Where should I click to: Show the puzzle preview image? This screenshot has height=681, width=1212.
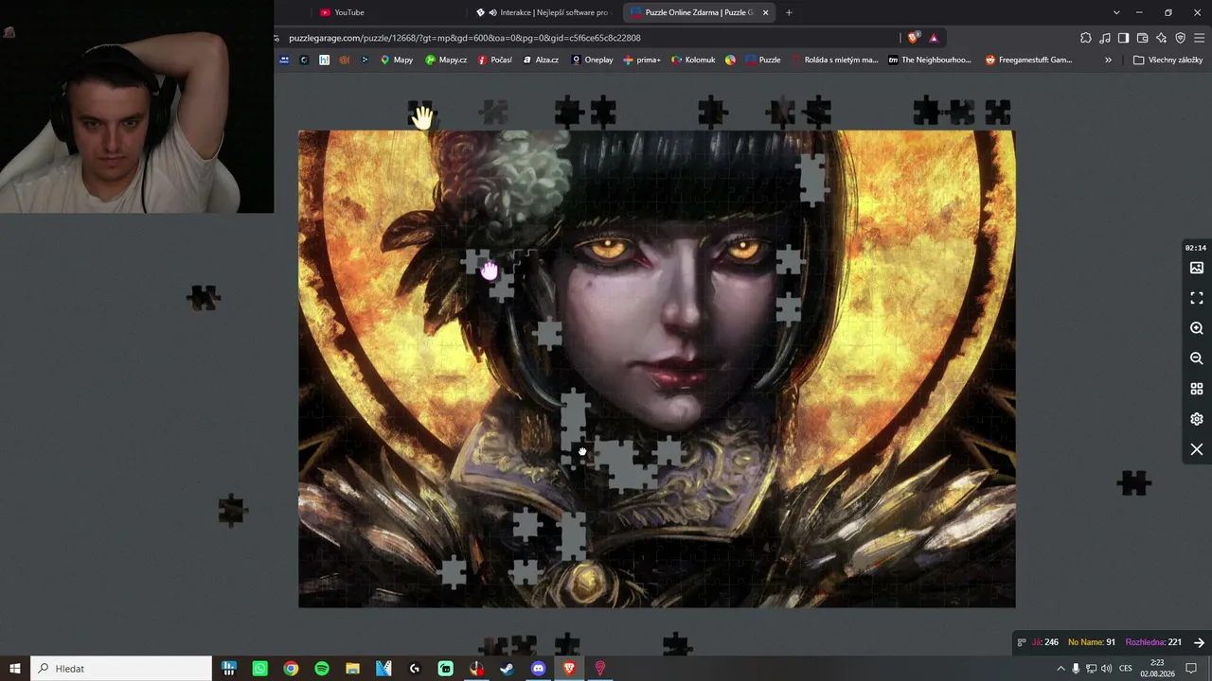point(1197,268)
